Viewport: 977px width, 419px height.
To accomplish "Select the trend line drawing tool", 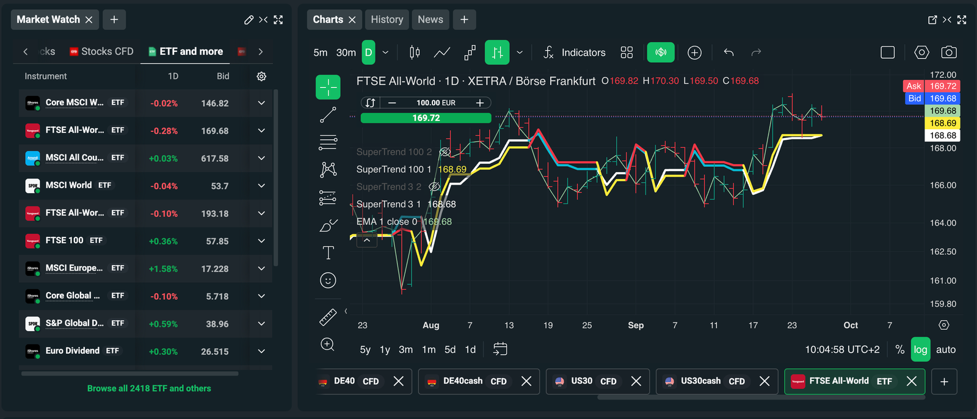I will pyautogui.click(x=328, y=115).
